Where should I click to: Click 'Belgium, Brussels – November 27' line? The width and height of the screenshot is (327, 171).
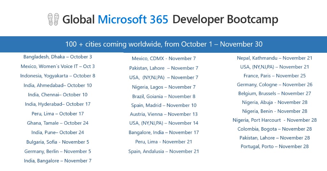coord(275,93)
